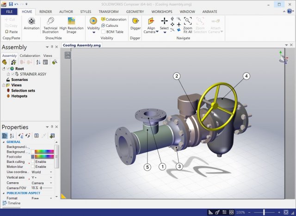Open the Vertical axis Y+ dropdown
The width and height of the screenshot is (296, 216).
pyautogui.click(x=51, y=178)
